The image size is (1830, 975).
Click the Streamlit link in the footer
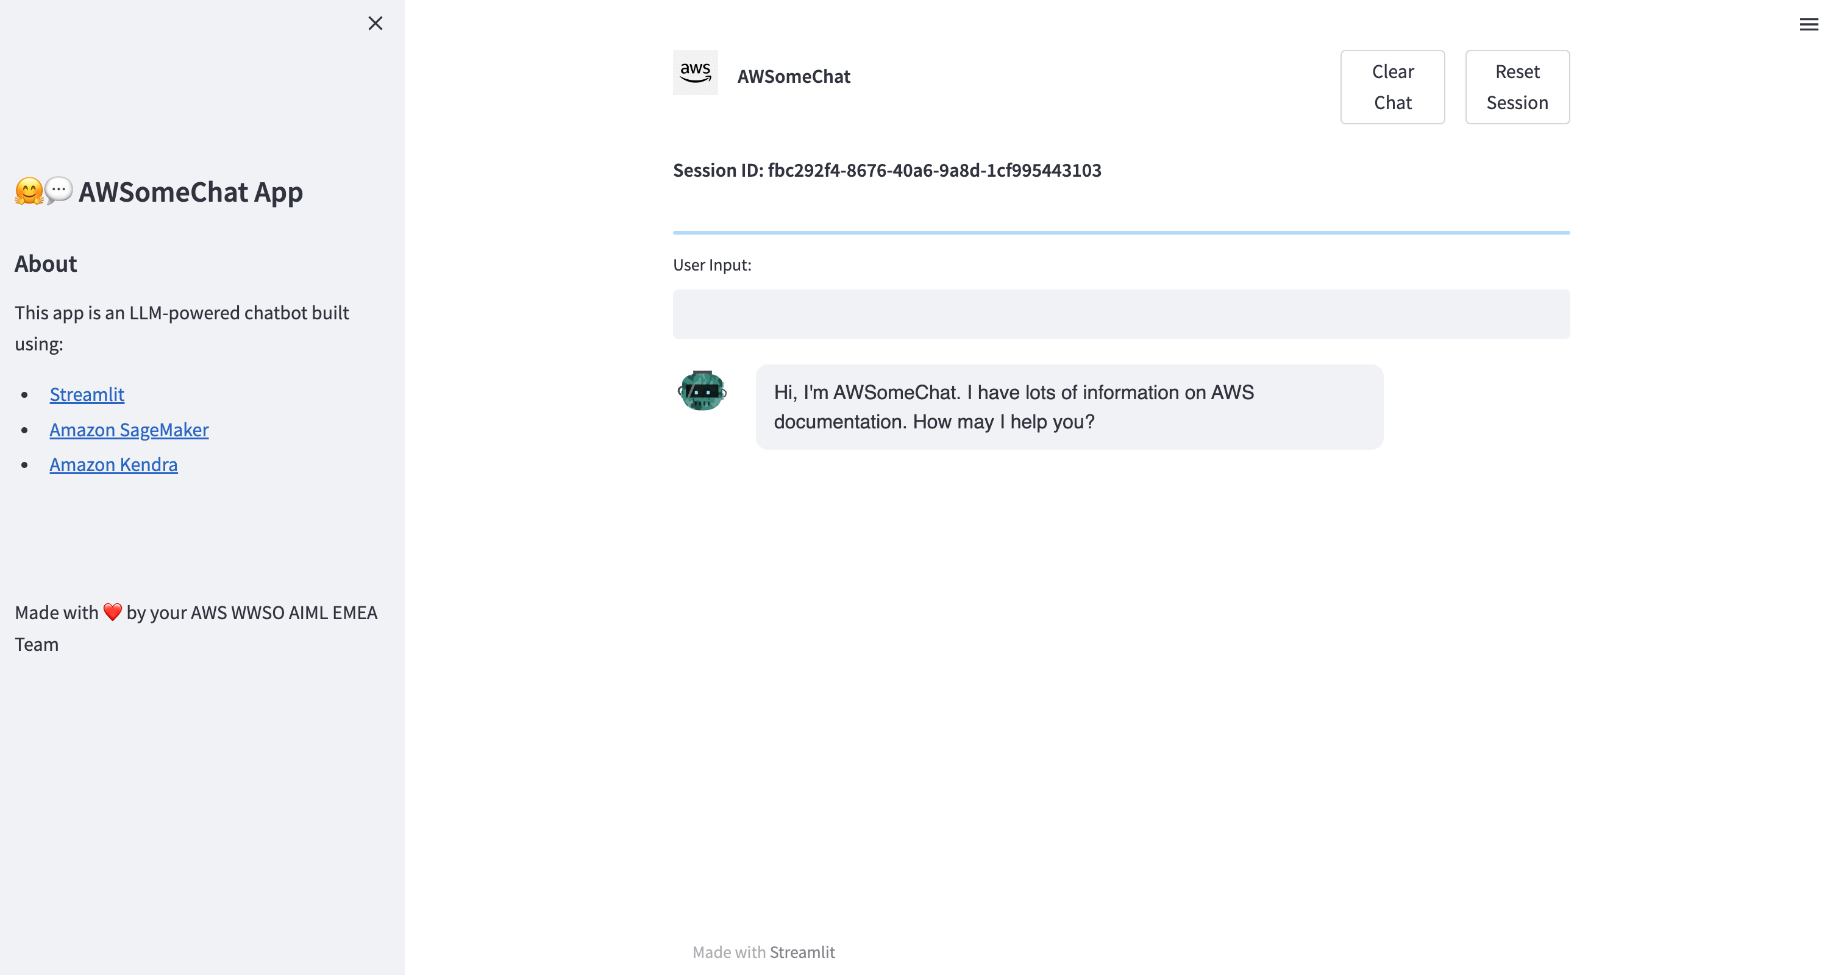point(802,952)
